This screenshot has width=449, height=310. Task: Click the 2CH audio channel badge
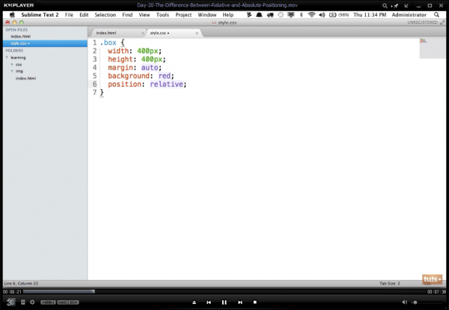point(73,303)
